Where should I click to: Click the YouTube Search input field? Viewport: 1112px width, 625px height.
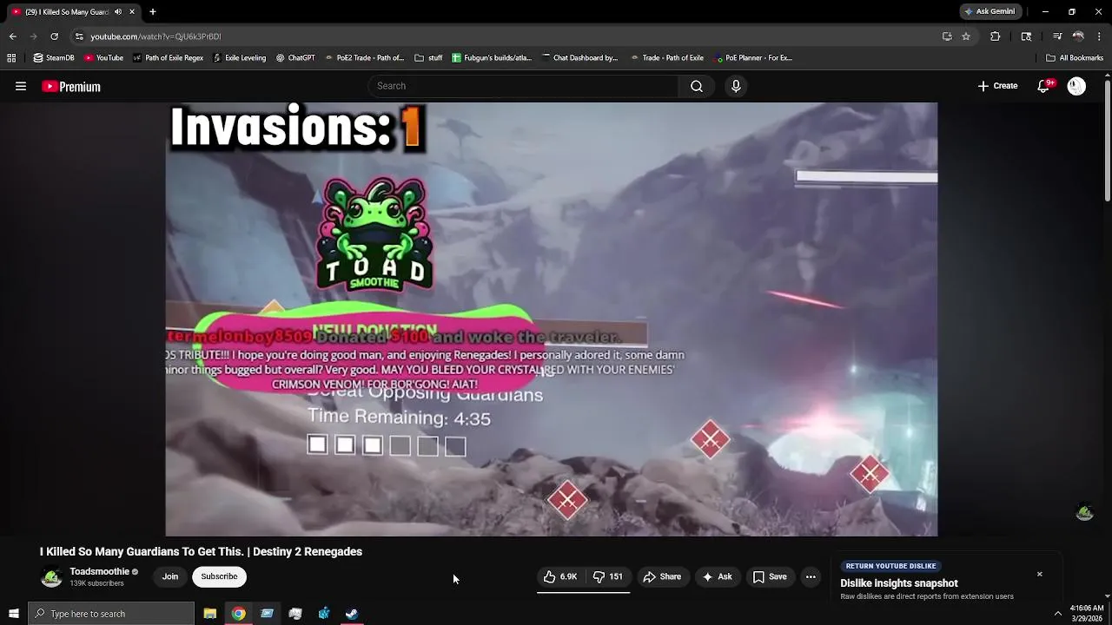tap(524, 86)
